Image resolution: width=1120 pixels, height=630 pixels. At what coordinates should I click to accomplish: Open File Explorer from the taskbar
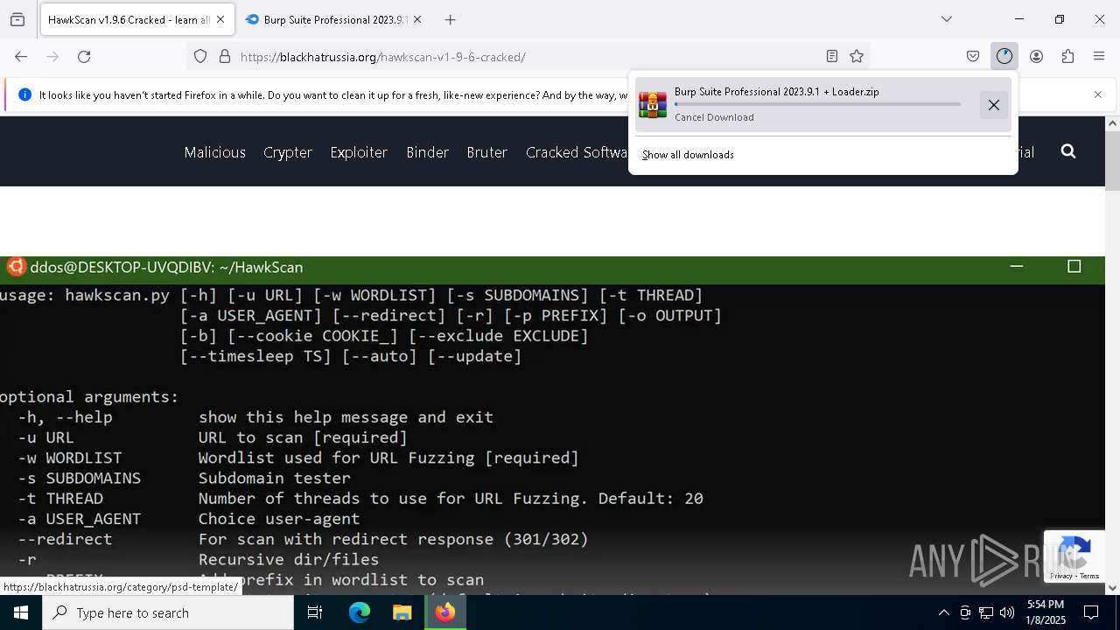pyautogui.click(x=402, y=612)
